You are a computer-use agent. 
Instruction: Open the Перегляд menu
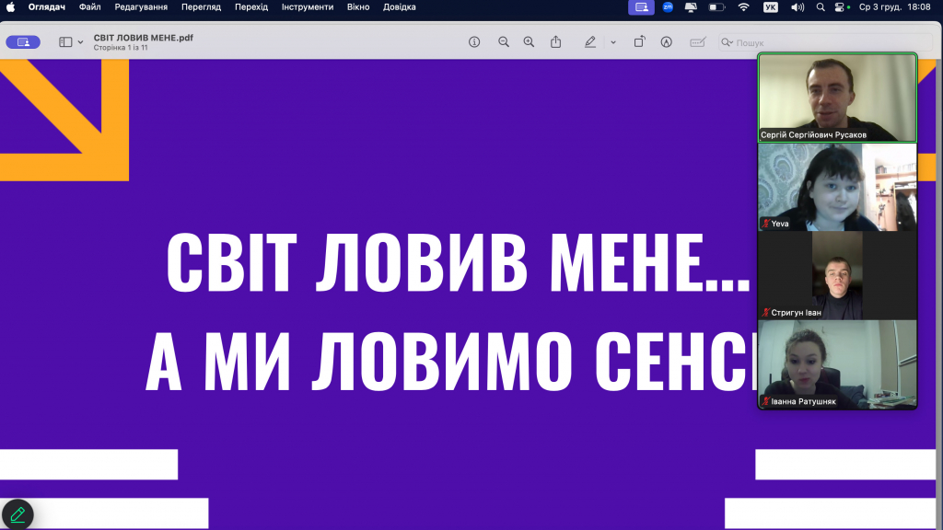(x=201, y=7)
